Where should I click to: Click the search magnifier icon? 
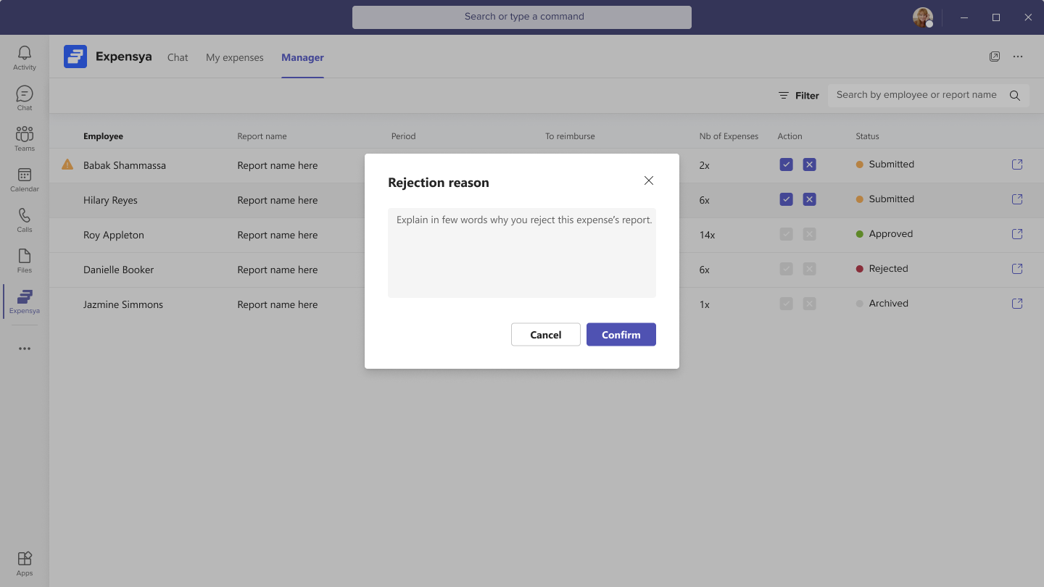pos(1015,96)
